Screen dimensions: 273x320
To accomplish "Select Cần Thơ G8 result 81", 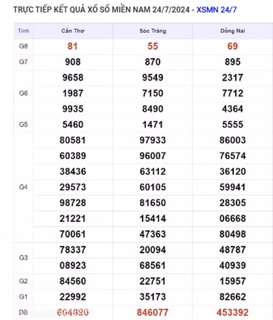I will click(73, 47).
